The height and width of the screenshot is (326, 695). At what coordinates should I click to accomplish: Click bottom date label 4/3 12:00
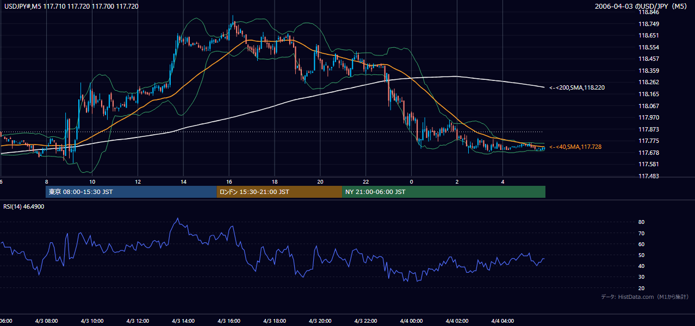click(138, 321)
